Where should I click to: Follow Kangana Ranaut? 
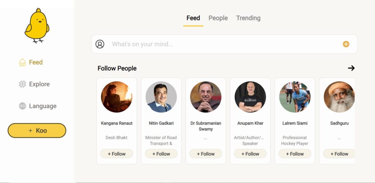point(116,154)
